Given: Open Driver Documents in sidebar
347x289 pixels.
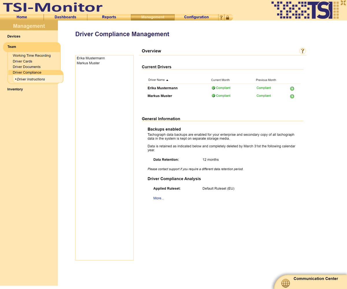Looking at the screenshot, I should click(x=27, y=67).
